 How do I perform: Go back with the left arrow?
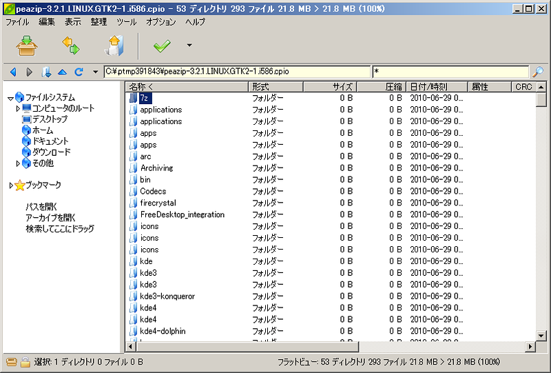tap(13, 72)
